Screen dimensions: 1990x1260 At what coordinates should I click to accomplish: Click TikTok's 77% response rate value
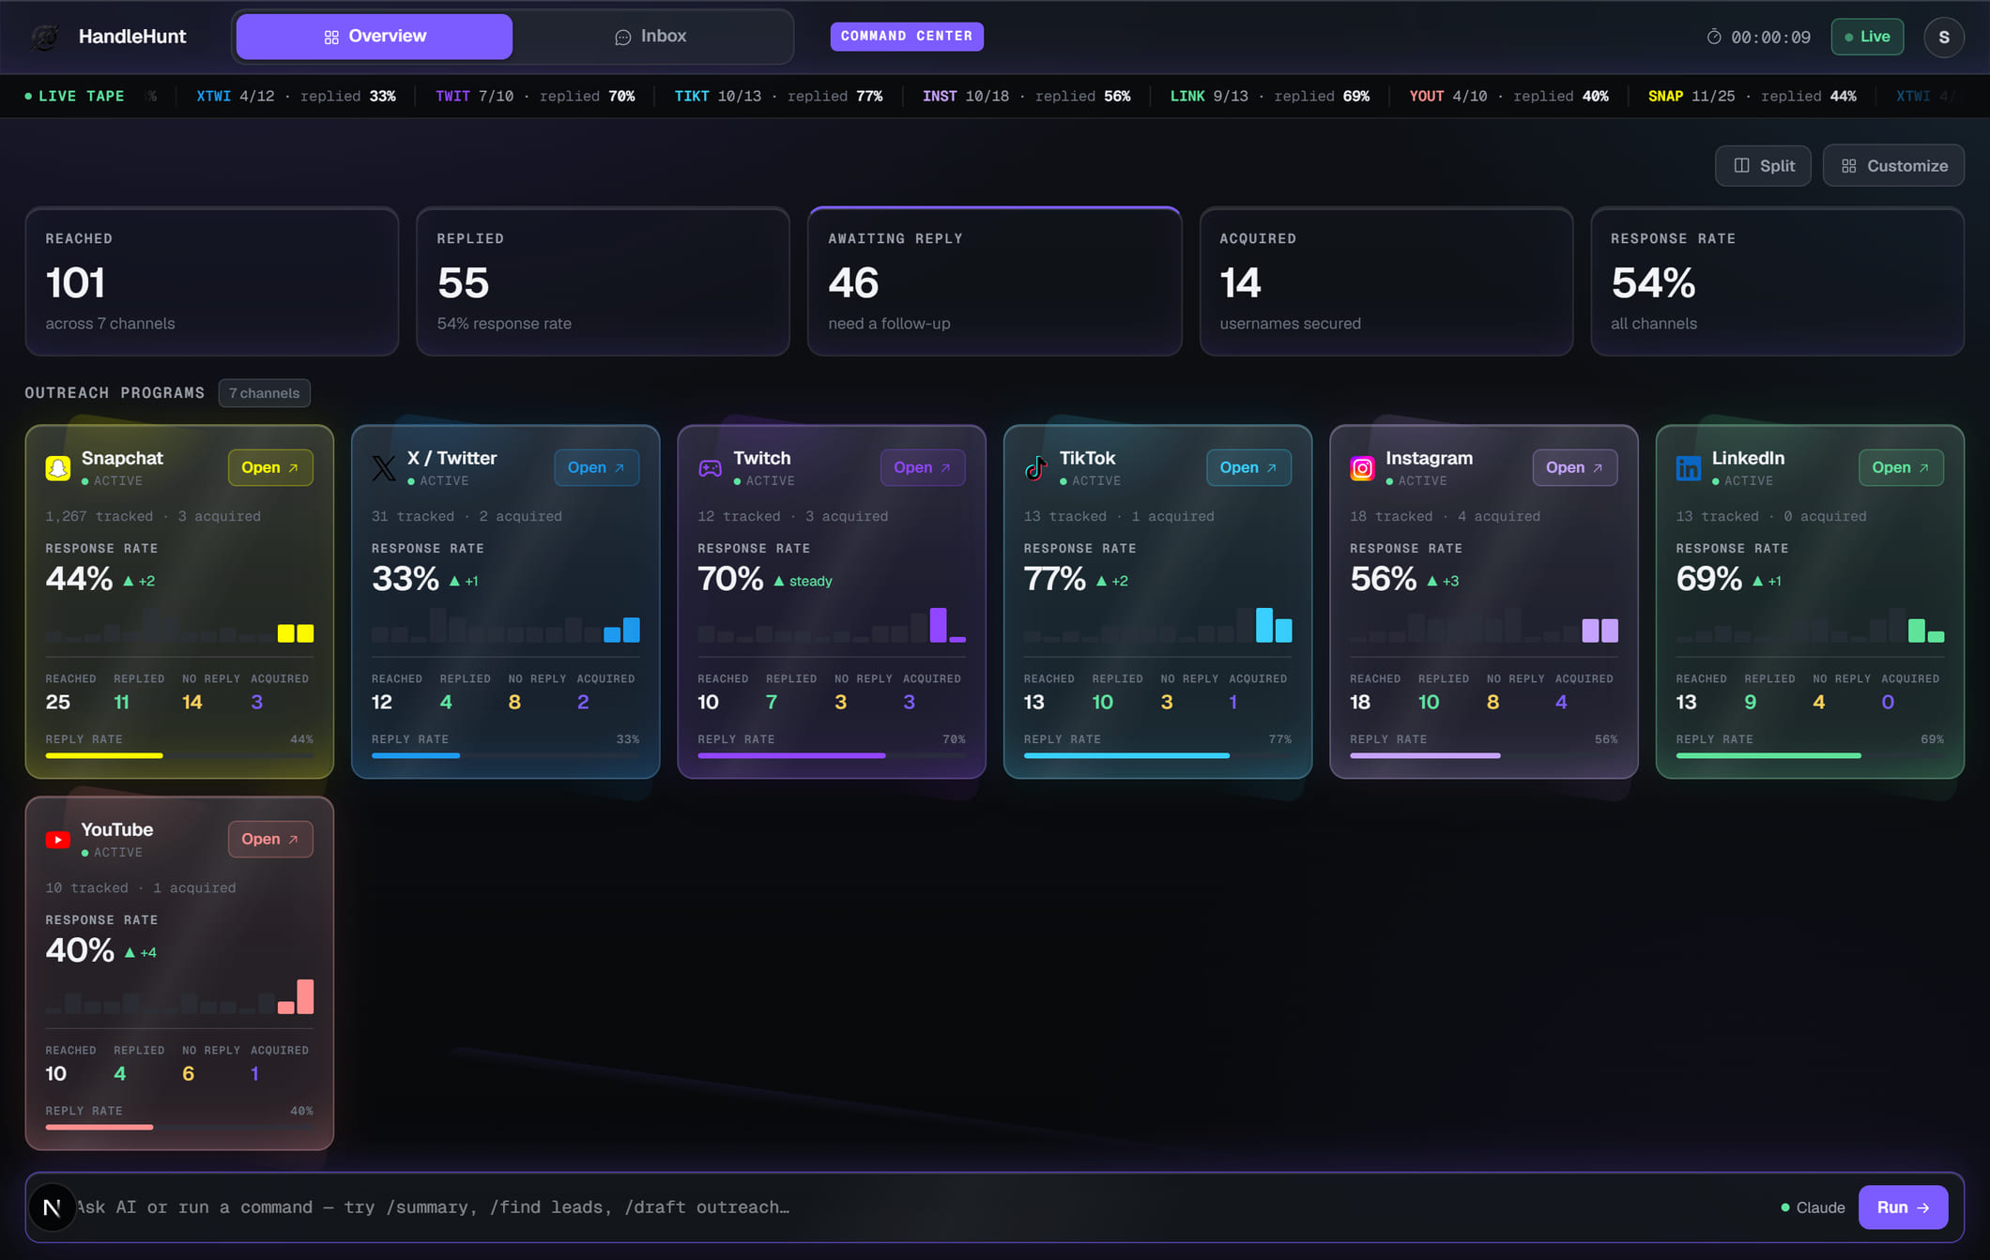click(x=1055, y=579)
